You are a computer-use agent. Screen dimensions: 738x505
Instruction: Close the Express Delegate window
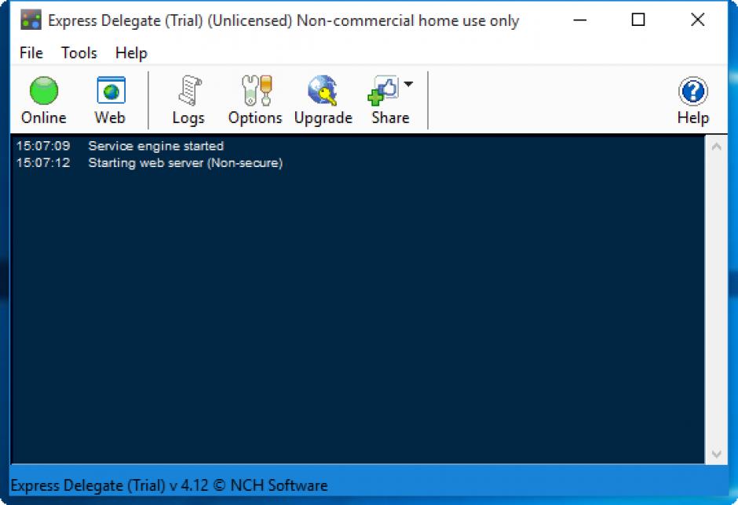(x=697, y=20)
